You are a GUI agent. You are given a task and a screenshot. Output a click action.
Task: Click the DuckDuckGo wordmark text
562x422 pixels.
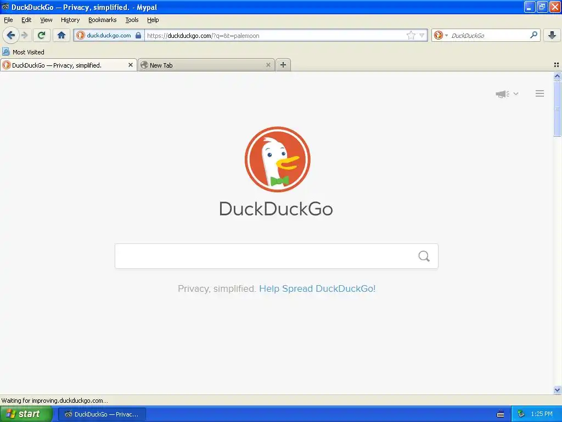(276, 209)
